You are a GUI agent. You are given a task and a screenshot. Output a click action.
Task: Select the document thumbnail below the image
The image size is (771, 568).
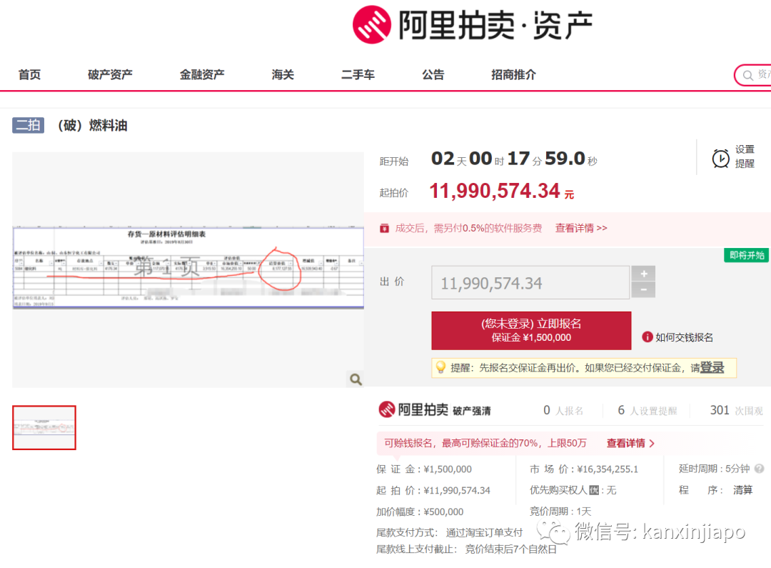44,428
